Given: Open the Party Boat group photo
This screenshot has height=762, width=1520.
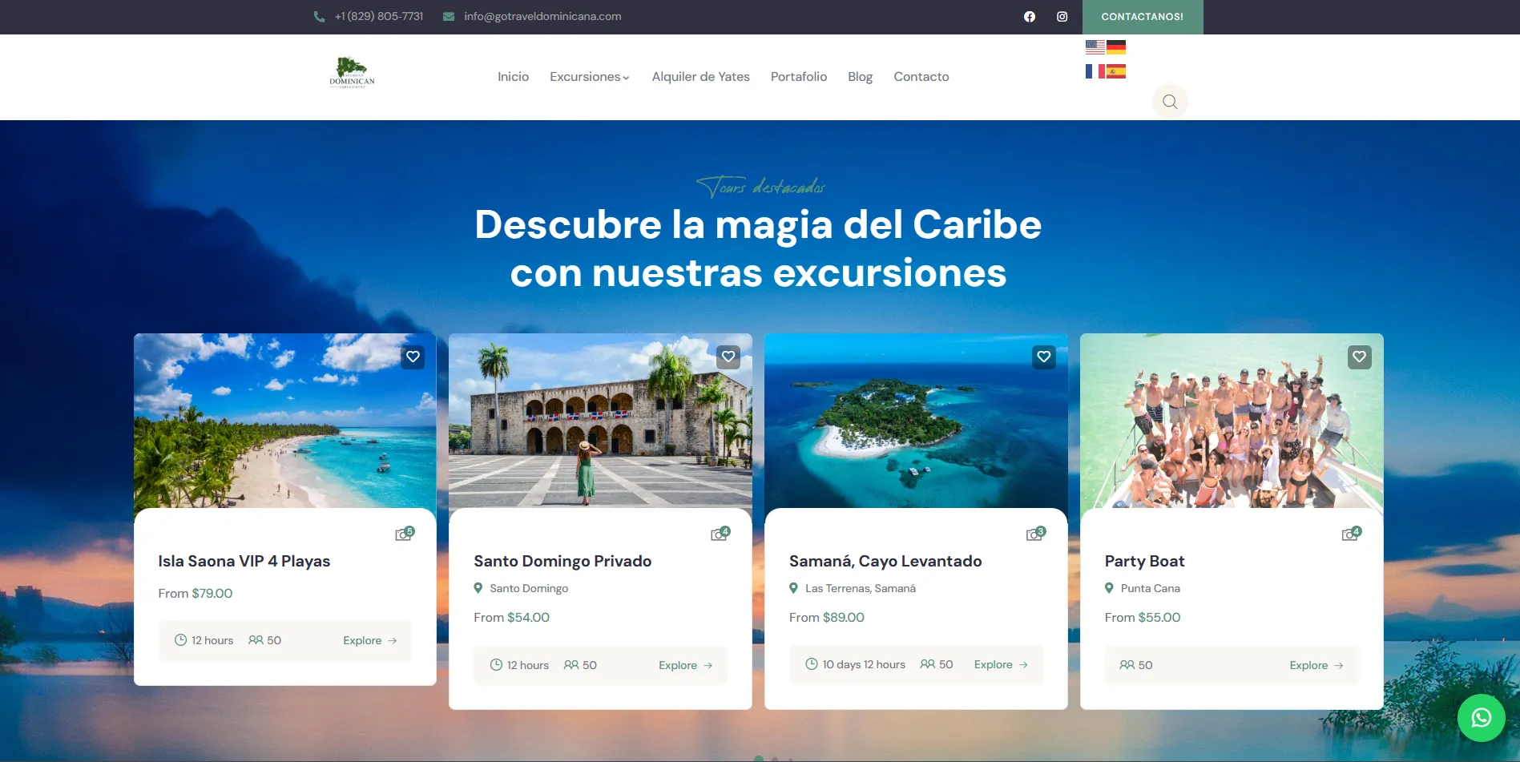Looking at the screenshot, I should point(1232,421).
